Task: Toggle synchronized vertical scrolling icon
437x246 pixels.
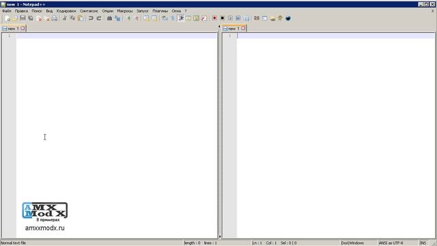Action: tap(146, 18)
